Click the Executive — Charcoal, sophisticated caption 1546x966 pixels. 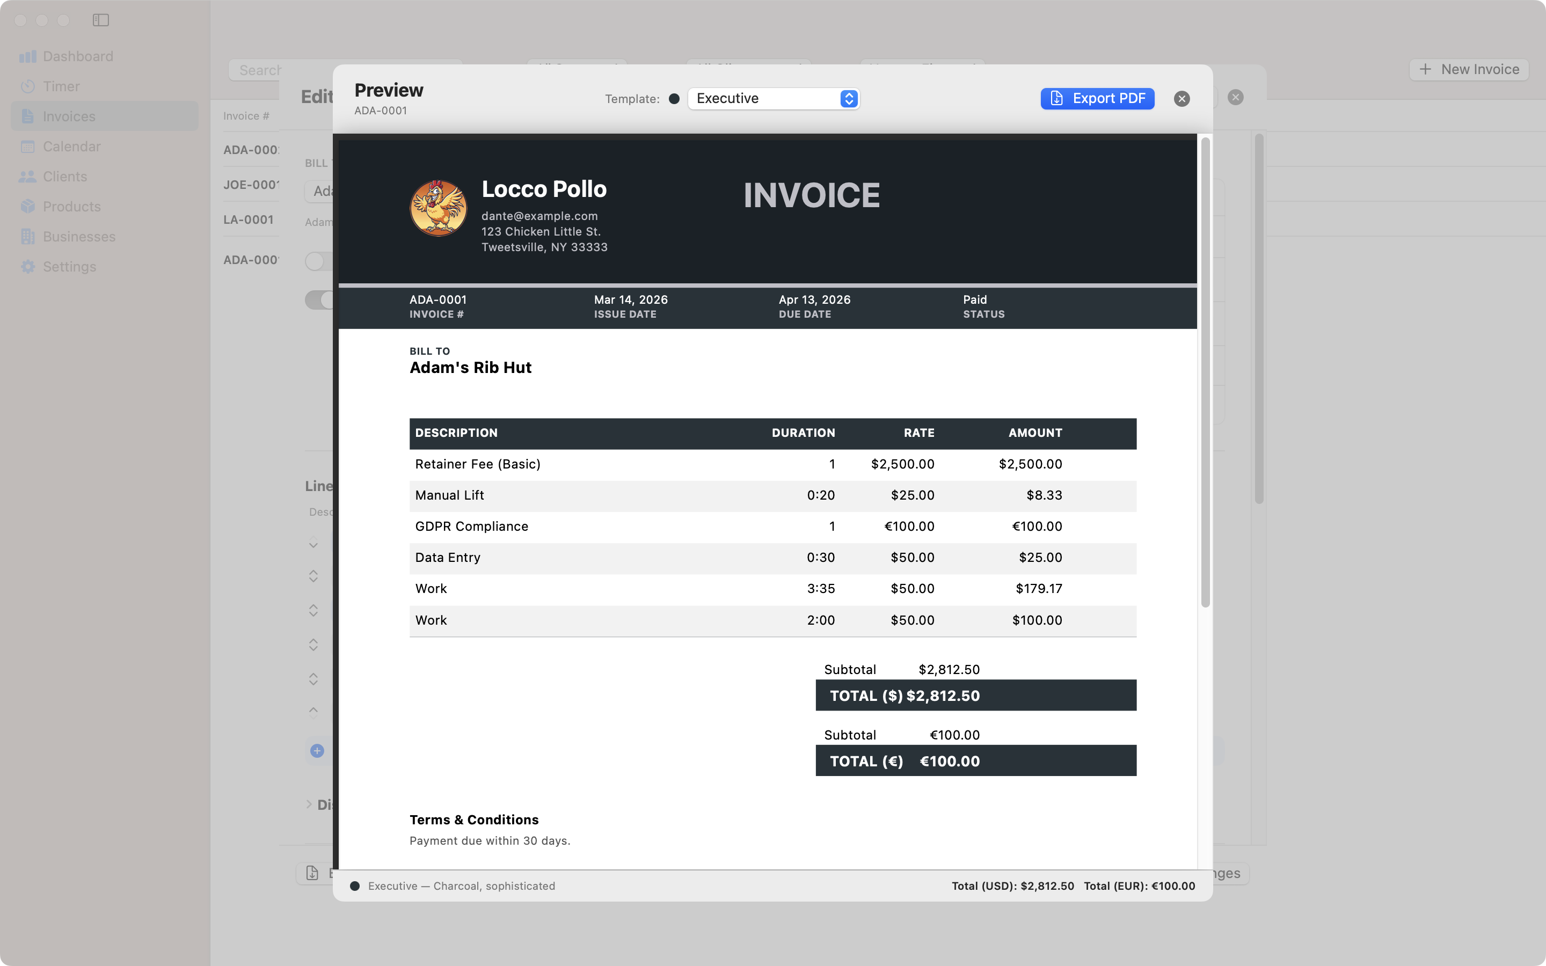(462, 885)
